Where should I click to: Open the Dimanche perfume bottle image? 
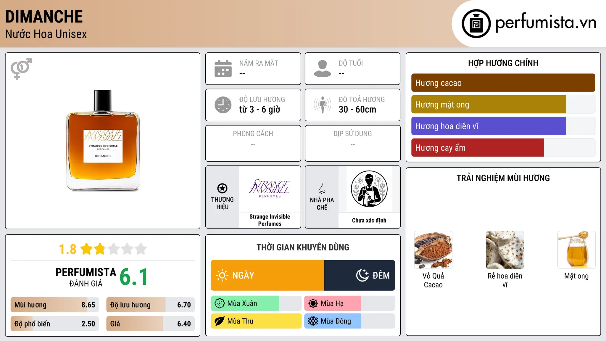tap(103, 141)
